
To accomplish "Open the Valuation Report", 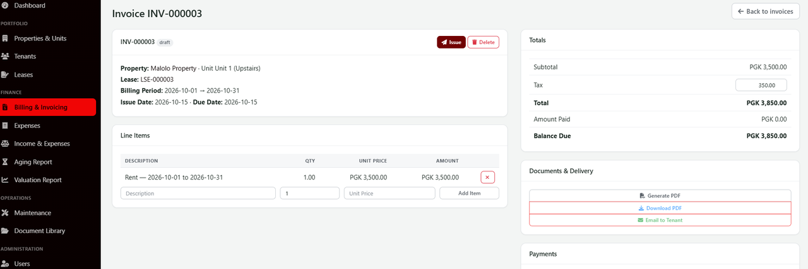I will click(48, 180).
